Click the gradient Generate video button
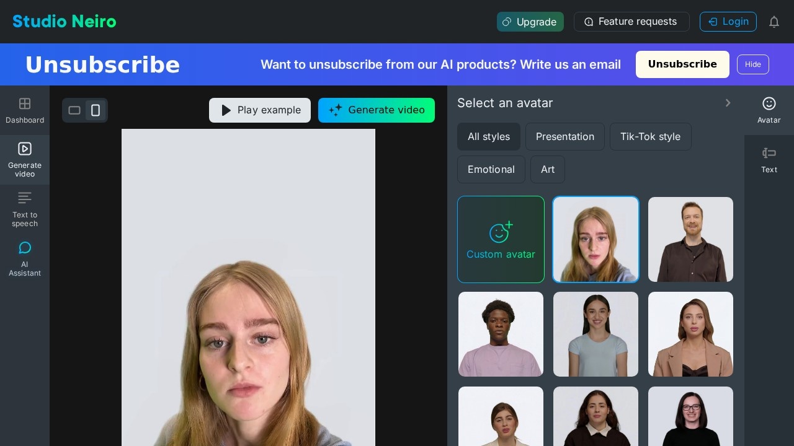The height and width of the screenshot is (446, 794). click(377, 110)
